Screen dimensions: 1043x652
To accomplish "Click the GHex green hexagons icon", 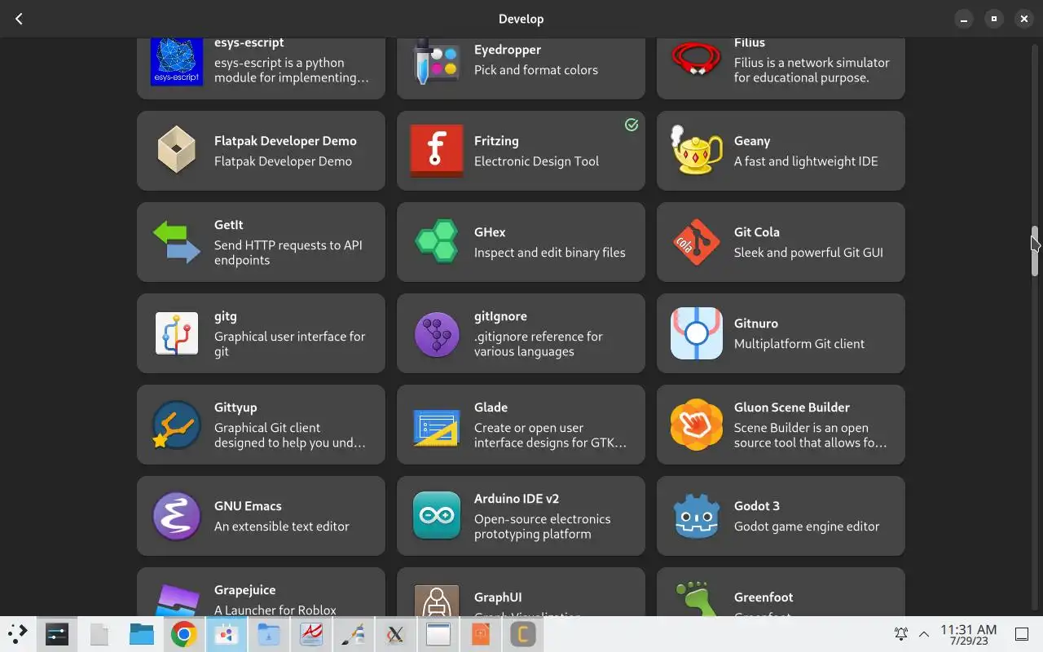I will tap(437, 242).
